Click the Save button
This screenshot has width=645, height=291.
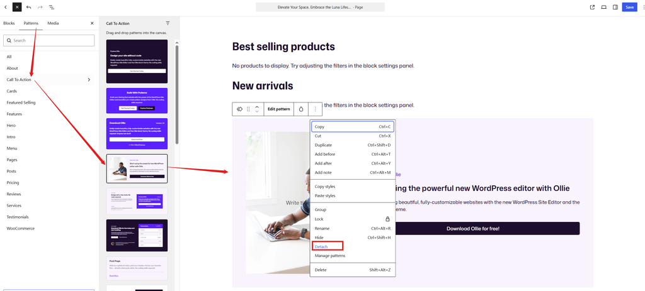(629, 7)
